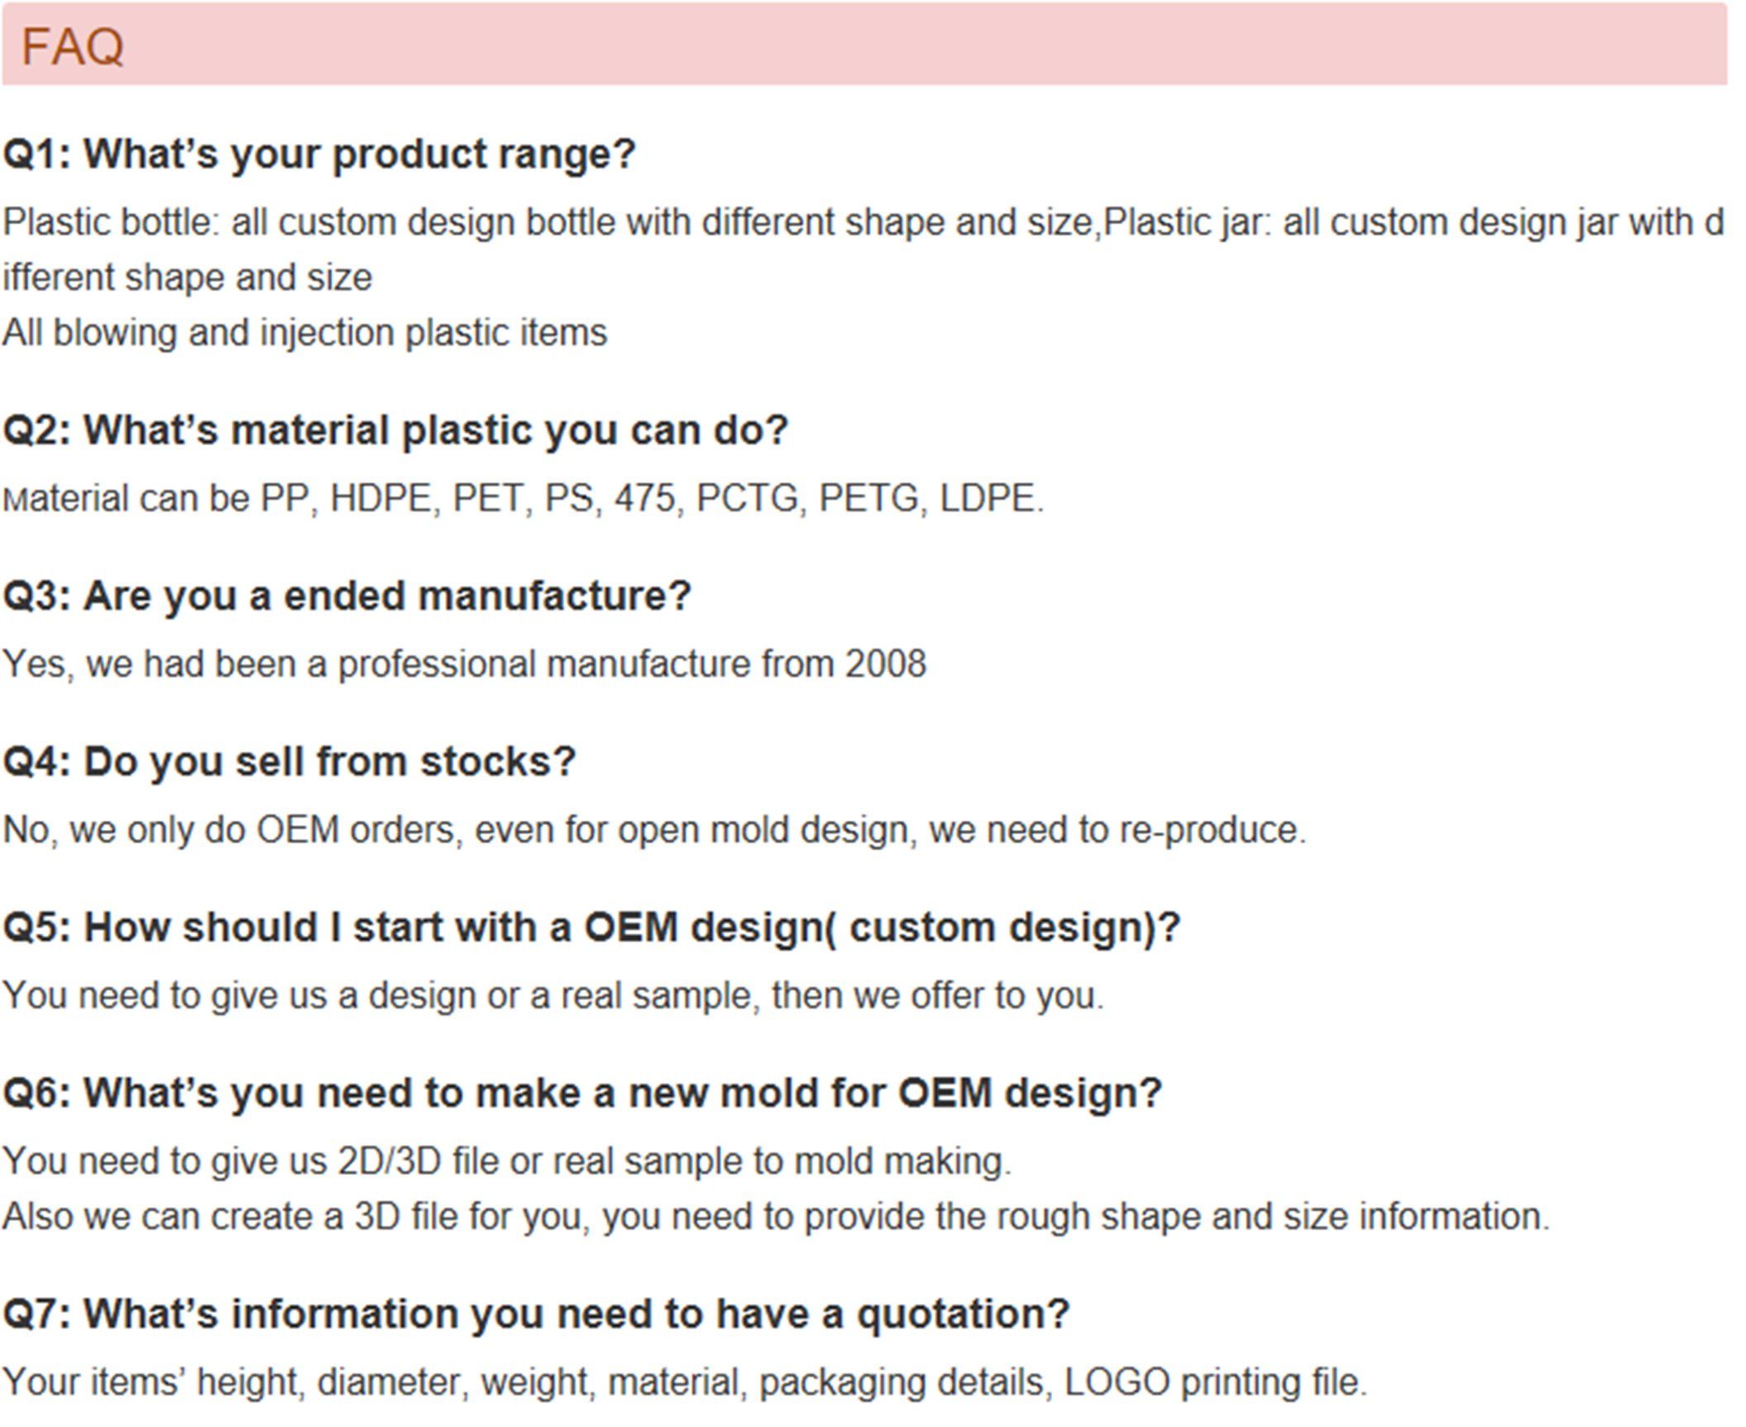1746x1427 pixels.
Task: Click the 'we only do OEM orders' answer
Action: pyautogui.click(x=654, y=830)
